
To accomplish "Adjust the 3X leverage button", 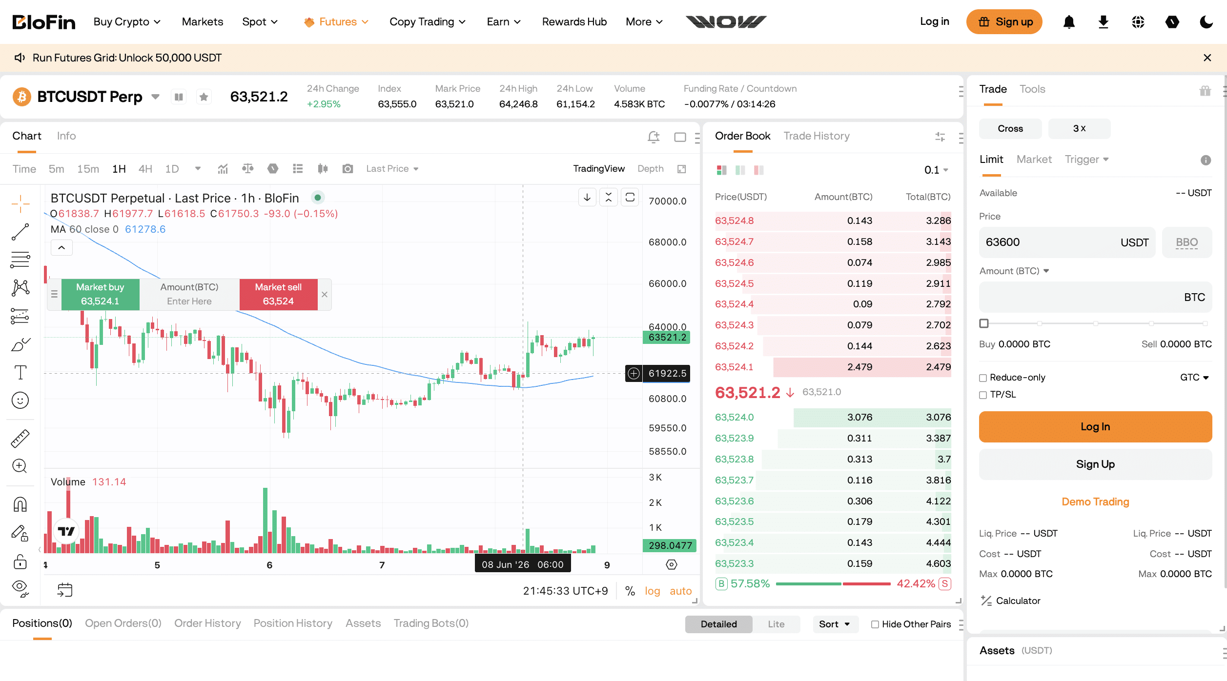I will point(1079,129).
